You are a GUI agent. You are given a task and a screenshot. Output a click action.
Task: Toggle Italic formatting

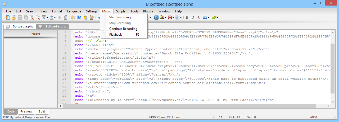coord(193,17)
